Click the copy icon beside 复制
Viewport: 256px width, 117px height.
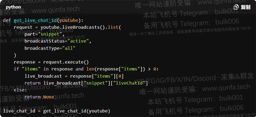point(236,7)
